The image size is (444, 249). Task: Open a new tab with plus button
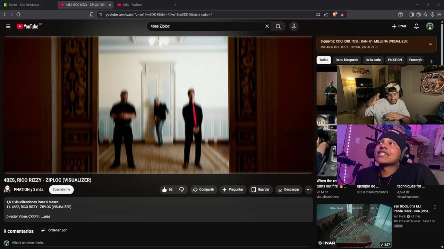(x=175, y=5)
